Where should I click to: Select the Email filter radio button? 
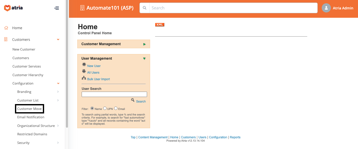pos(116,108)
